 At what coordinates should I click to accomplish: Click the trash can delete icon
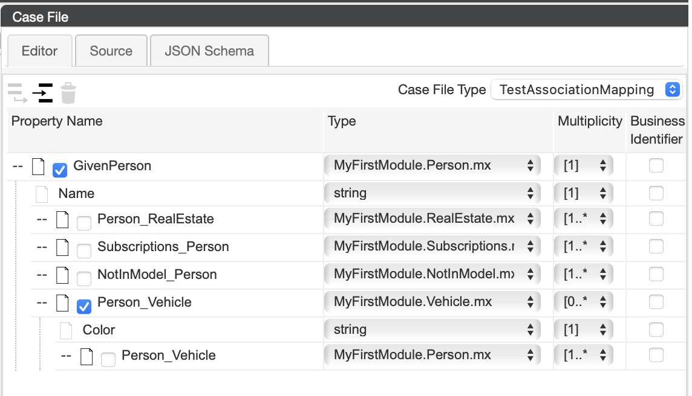pyautogui.click(x=68, y=93)
